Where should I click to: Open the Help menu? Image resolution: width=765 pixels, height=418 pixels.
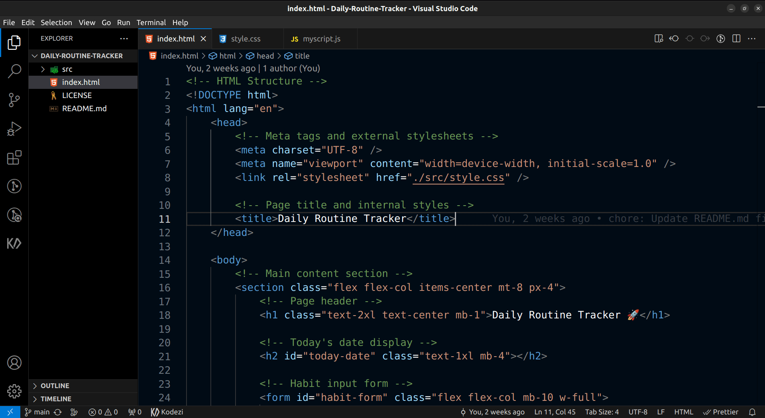click(180, 22)
